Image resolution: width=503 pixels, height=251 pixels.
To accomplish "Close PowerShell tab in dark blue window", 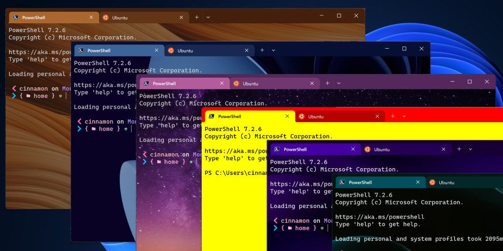I will (157, 50).
